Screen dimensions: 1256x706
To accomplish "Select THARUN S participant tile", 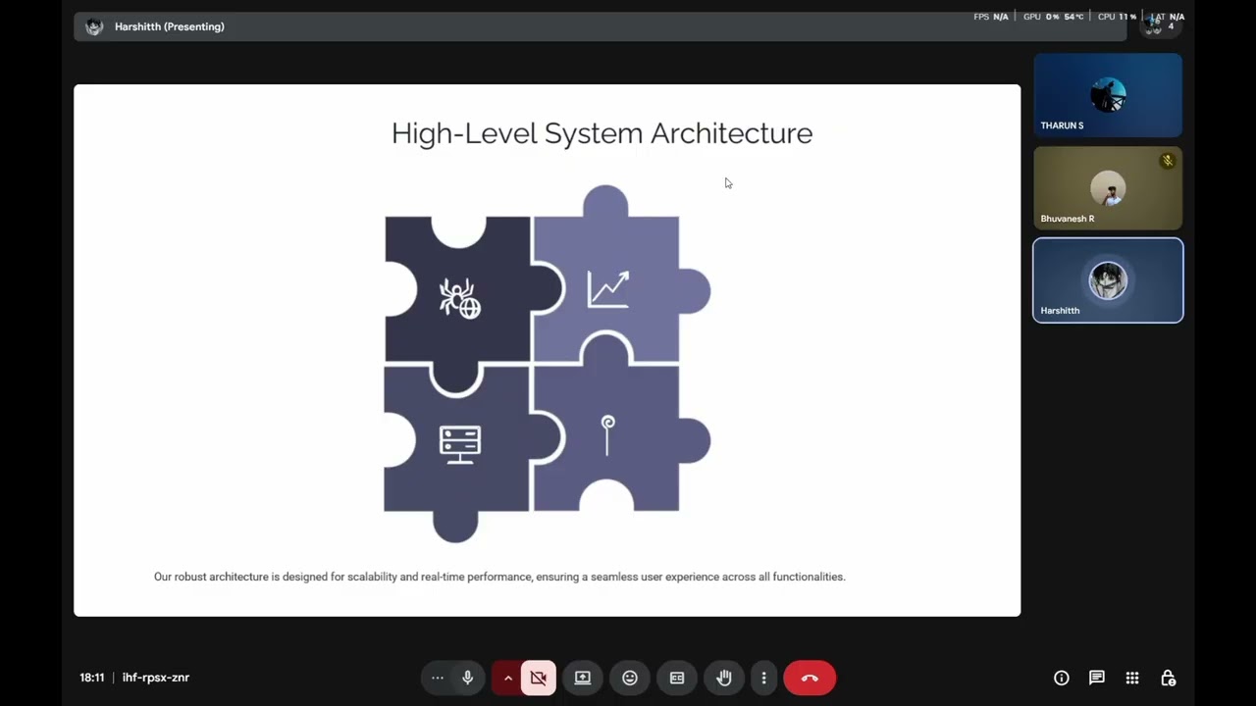I will click(1108, 95).
